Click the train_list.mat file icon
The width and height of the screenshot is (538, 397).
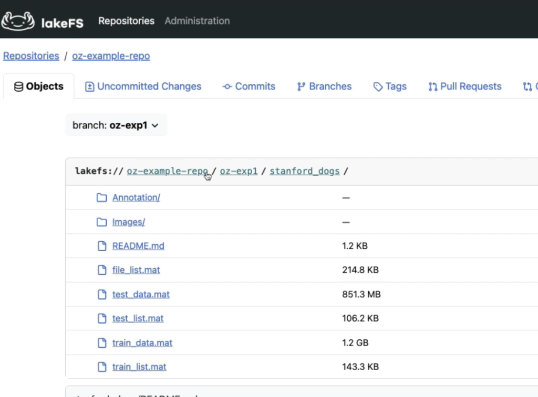102,367
